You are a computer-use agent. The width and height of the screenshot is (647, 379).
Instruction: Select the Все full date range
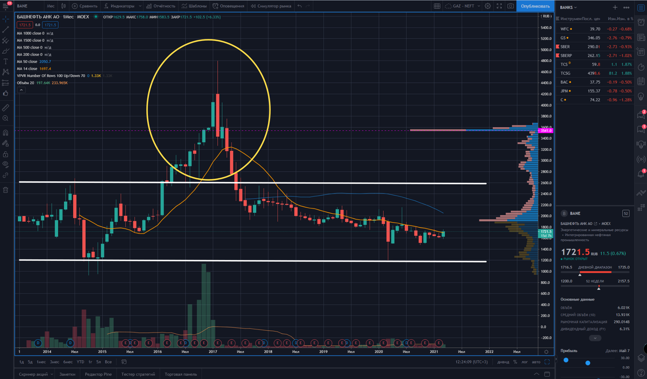click(108, 362)
